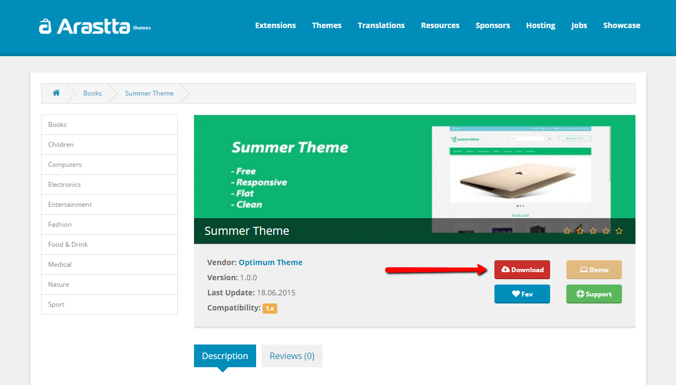Select the Fashion category
The width and height of the screenshot is (676, 385).
click(x=109, y=225)
